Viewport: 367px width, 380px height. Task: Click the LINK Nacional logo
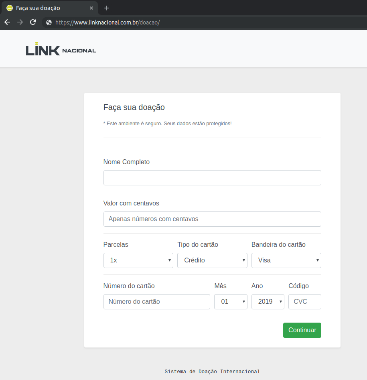[60, 48]
